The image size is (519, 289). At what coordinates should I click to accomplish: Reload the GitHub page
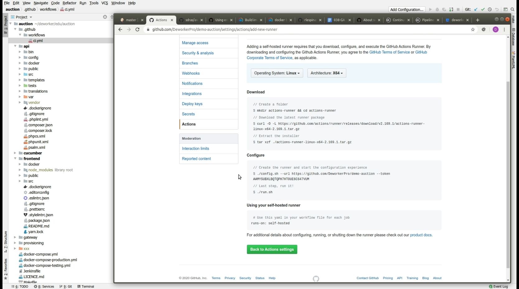pyautogui.click(x=137, y=29)
